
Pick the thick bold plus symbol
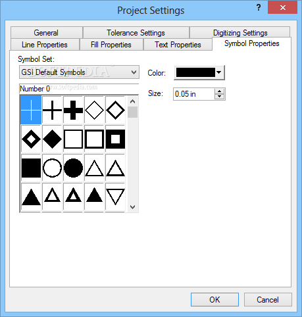click(x=73, y=110)
